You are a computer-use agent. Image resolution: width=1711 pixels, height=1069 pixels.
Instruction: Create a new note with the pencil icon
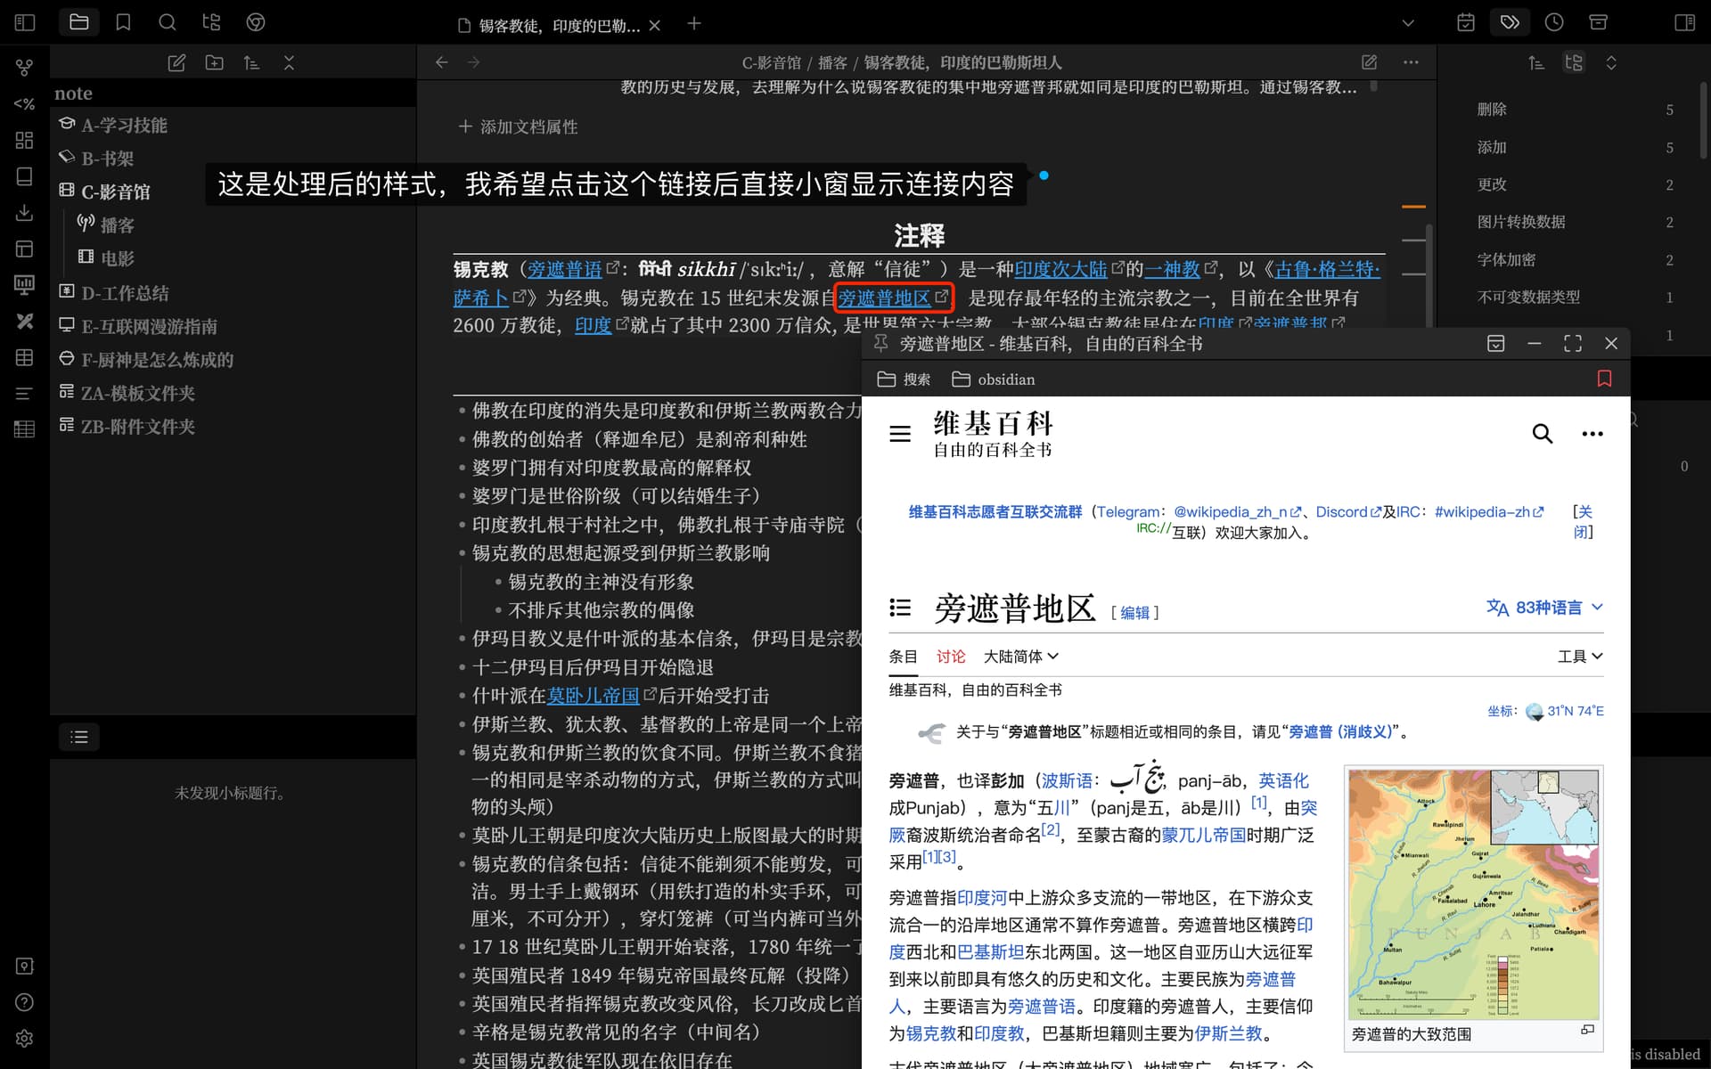coord(176,62)
